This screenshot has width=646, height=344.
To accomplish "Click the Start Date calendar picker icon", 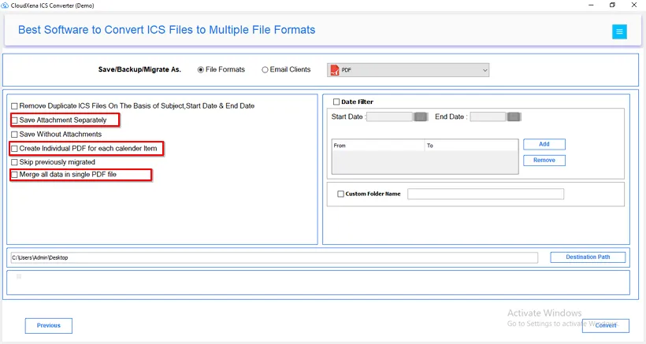I will click(x=421, y=117).
